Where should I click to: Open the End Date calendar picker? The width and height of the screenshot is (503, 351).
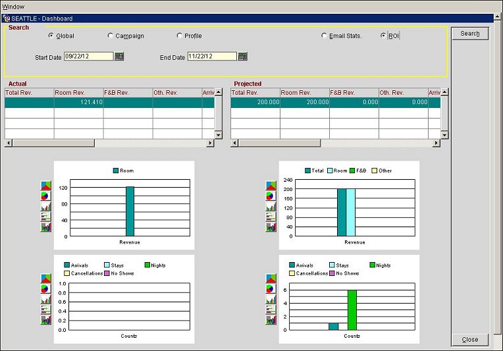(242, 57)
